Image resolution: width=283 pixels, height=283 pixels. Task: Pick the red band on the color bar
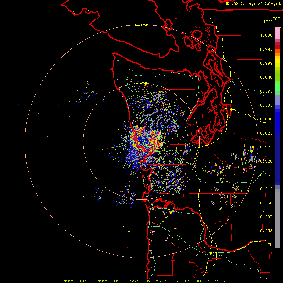tap(278, 47)
